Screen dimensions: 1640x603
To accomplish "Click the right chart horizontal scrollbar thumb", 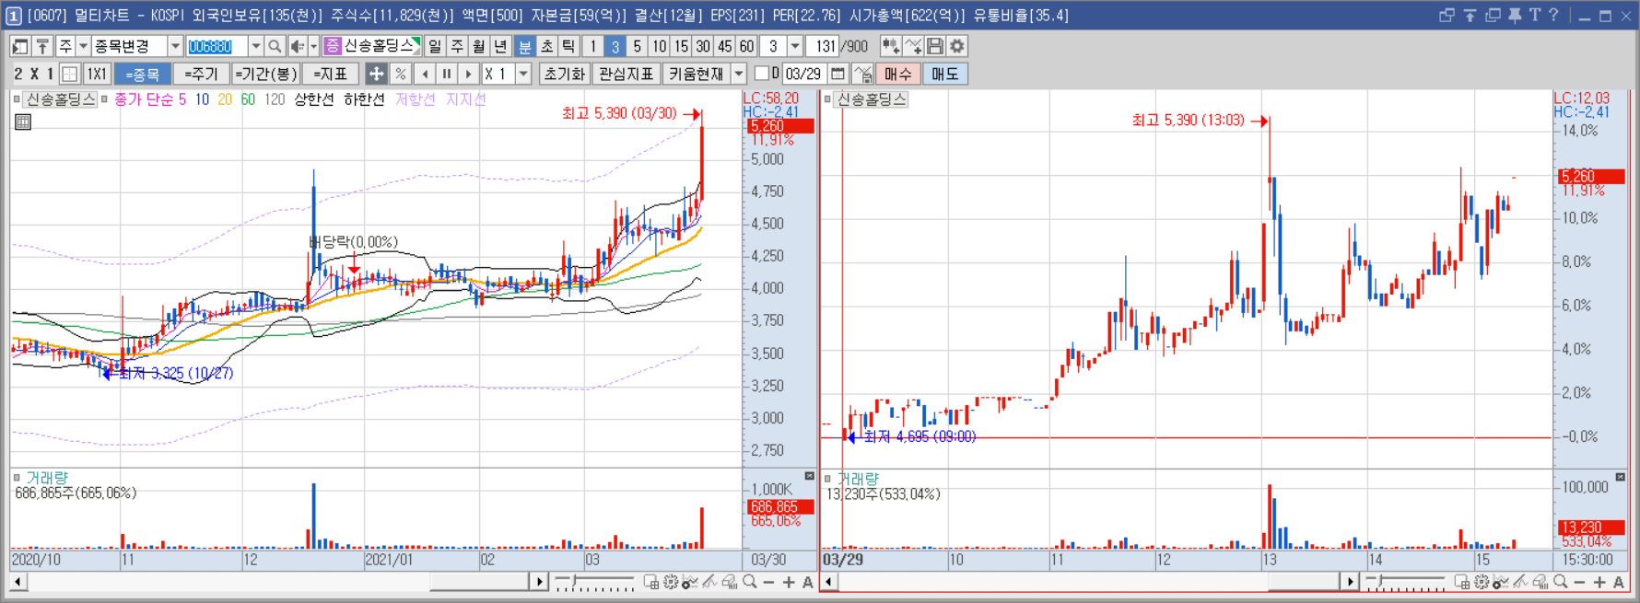I will [x=1303, y=582].
